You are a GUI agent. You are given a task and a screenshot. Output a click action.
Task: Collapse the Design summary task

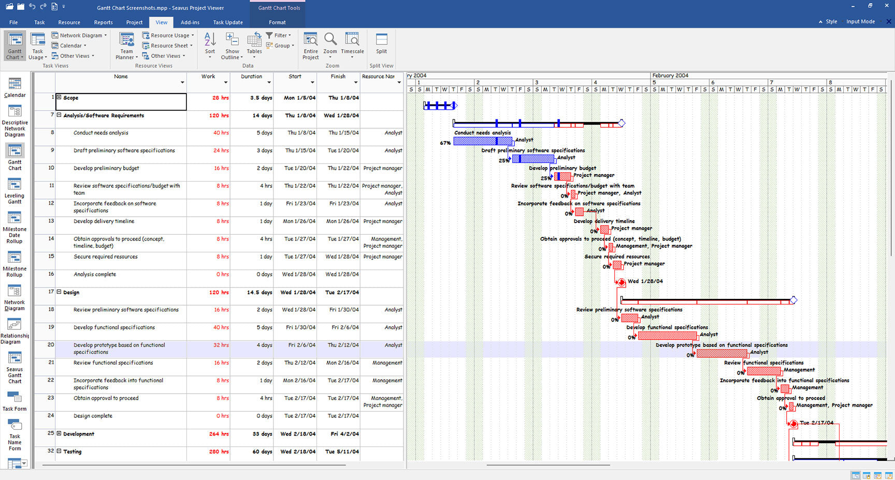coord(59,292)
